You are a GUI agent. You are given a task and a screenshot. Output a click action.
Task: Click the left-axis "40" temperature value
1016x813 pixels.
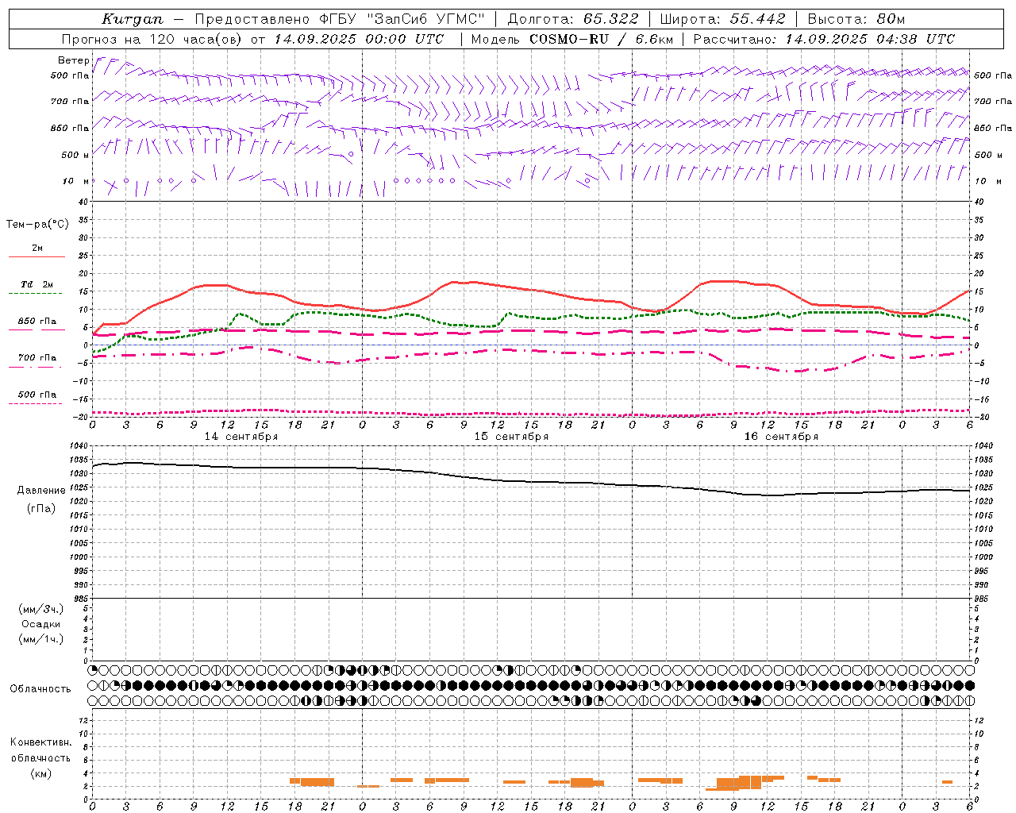[x=83, y=202]
